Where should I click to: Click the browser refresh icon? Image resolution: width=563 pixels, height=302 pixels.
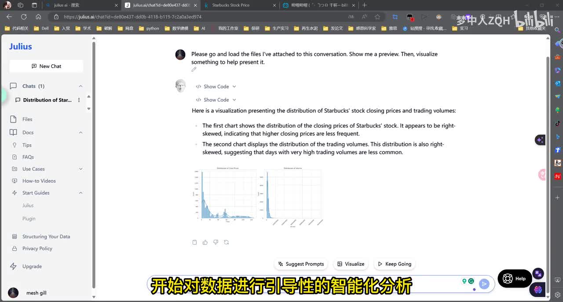(x=24, y=17)
